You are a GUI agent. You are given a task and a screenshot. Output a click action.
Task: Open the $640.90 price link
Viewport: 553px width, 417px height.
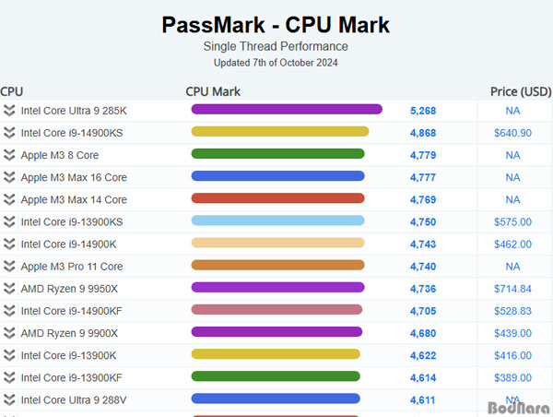point(512,133)
